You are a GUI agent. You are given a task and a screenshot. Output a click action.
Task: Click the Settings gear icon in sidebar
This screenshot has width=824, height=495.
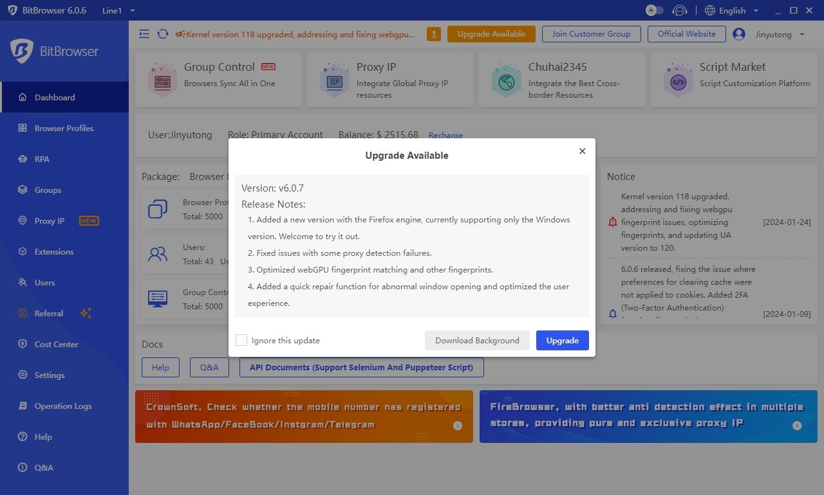click(x=23, y=375)
